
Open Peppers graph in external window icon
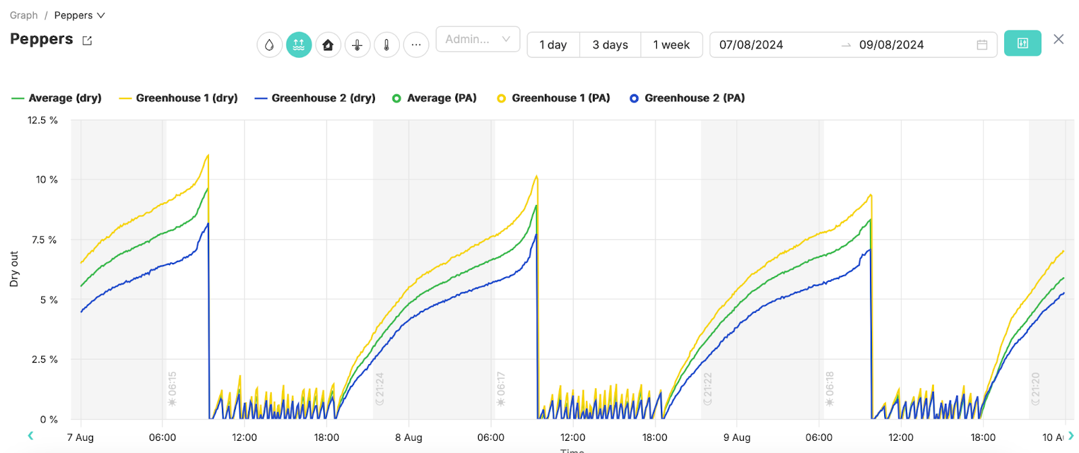point(87,40)
